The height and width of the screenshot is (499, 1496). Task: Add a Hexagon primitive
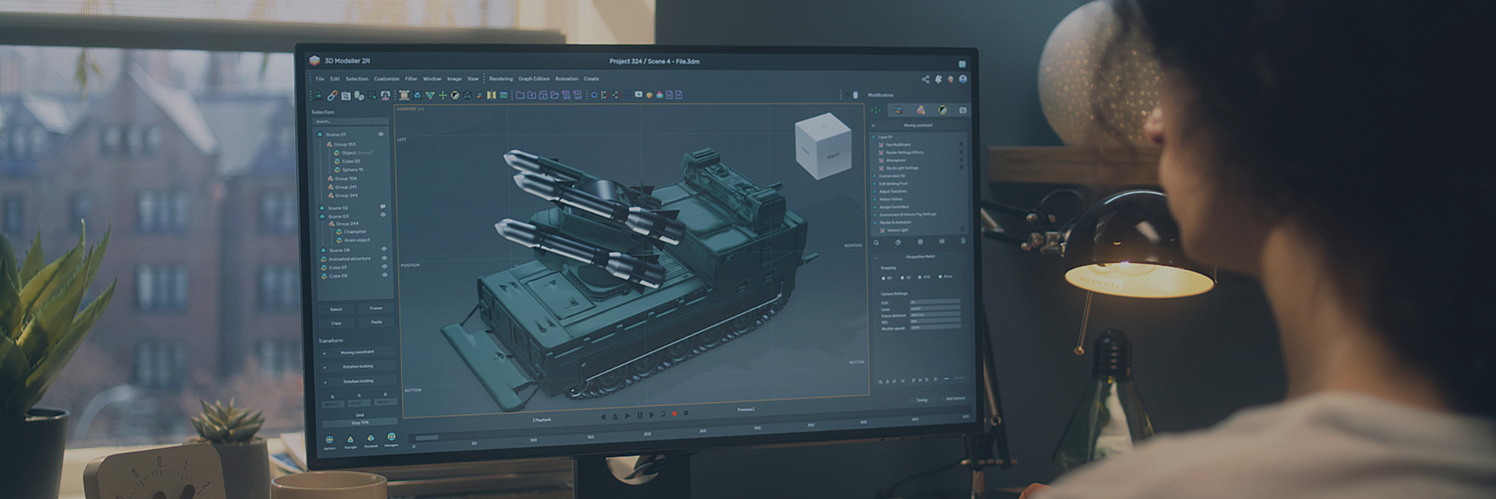pyautogui.click(x=391, y=436)
